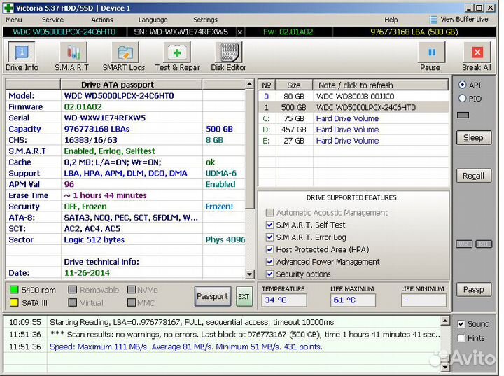
Task: Disable the Sound checkbox
Action: tap(461, 324)
